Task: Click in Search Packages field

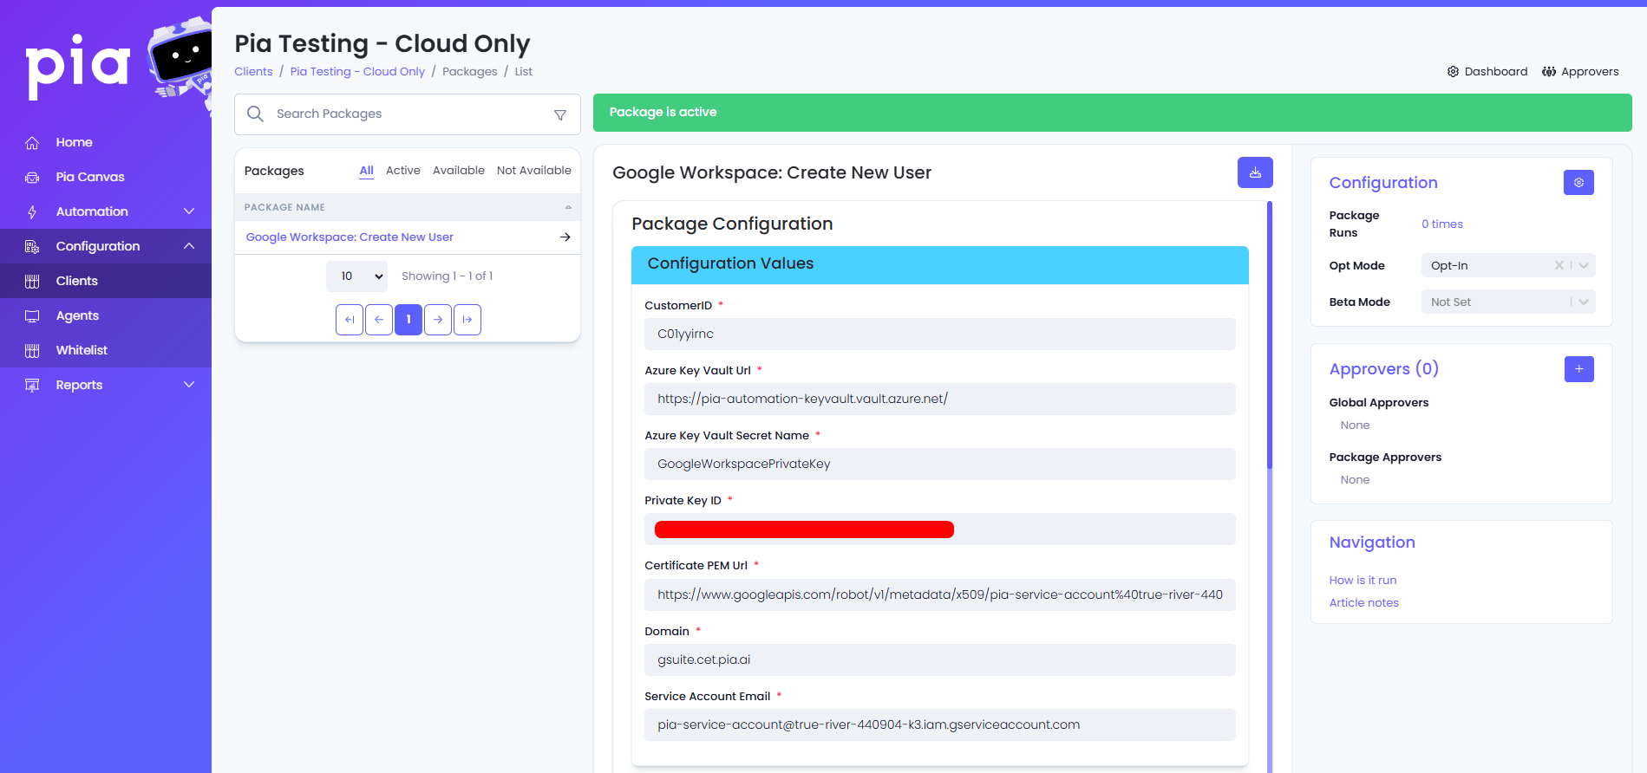Action: [x=408, y=114]
